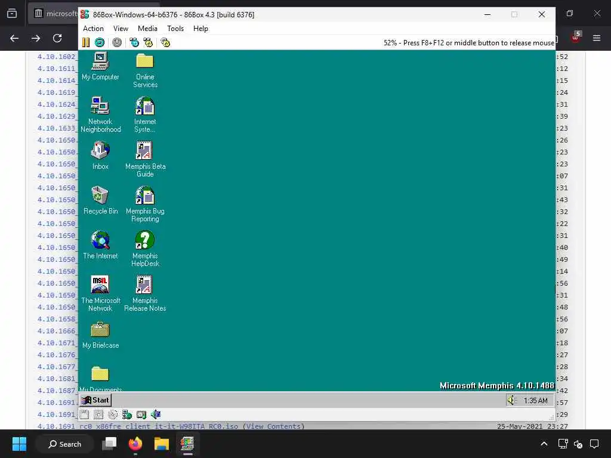Image resolution: width=611 pixels, height=458 pixels.
Task: Open File Explorer from the taskbar
Action: point(161,444)
